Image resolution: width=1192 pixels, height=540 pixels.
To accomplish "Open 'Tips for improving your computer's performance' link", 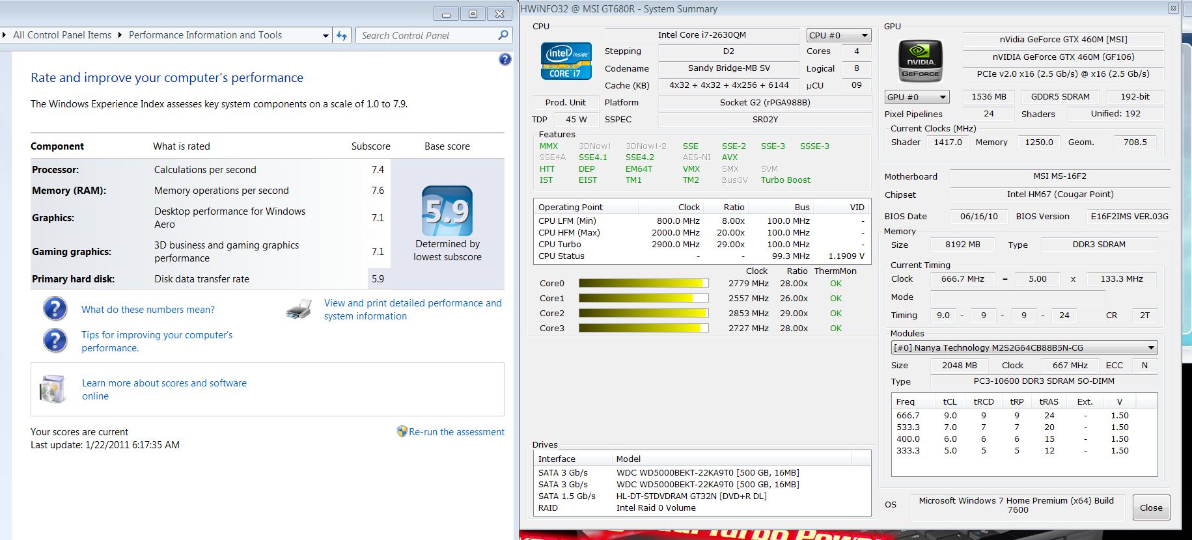I will (157, 342).
